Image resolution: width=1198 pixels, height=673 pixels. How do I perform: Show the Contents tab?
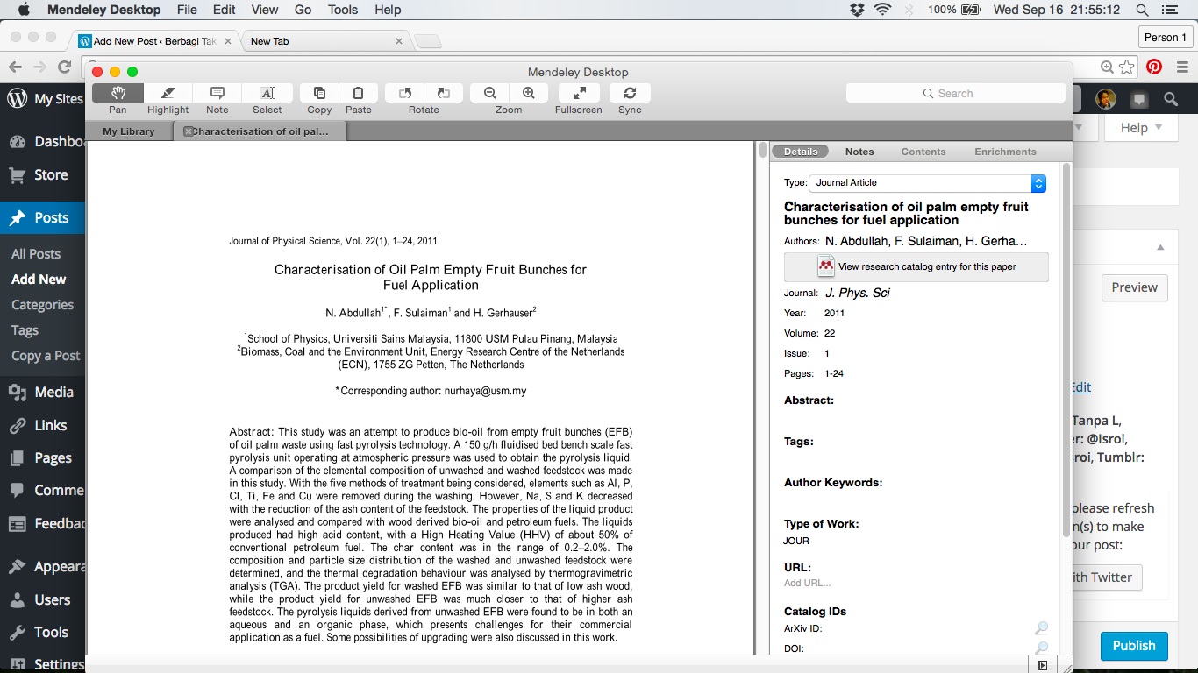(x=923, y=152)
